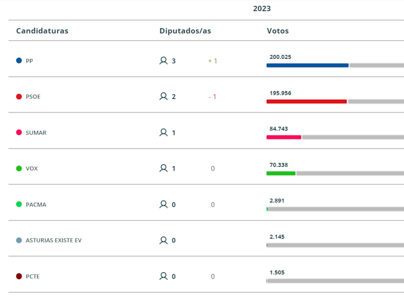Click the deputy person icon in PCTE row

point(163,276)
